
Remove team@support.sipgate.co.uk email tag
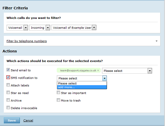(98, 71)
